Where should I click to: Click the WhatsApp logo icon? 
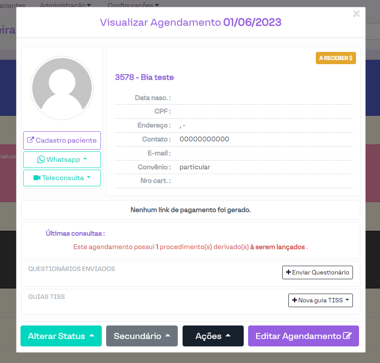pos(41,160)
